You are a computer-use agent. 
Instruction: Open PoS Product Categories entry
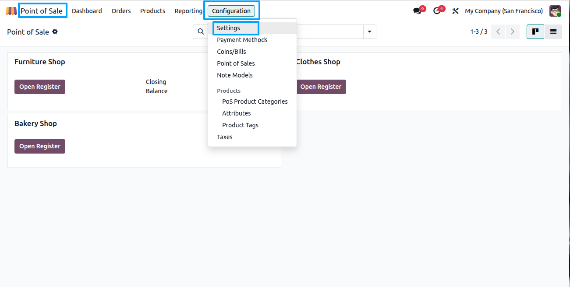pos(252,101)
